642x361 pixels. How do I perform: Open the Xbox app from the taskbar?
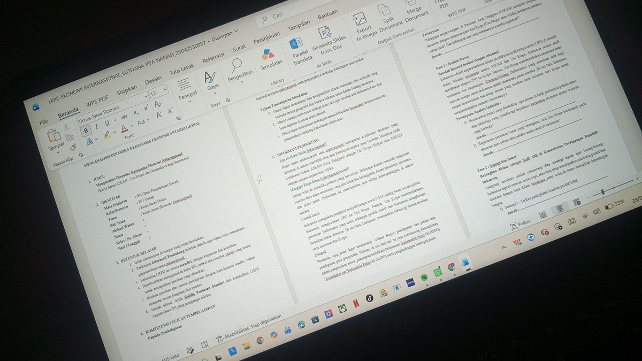coord(342,308)
